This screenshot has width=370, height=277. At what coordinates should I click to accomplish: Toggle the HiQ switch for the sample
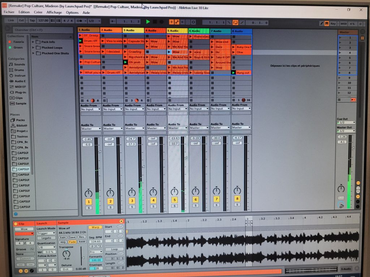point(63,242)
